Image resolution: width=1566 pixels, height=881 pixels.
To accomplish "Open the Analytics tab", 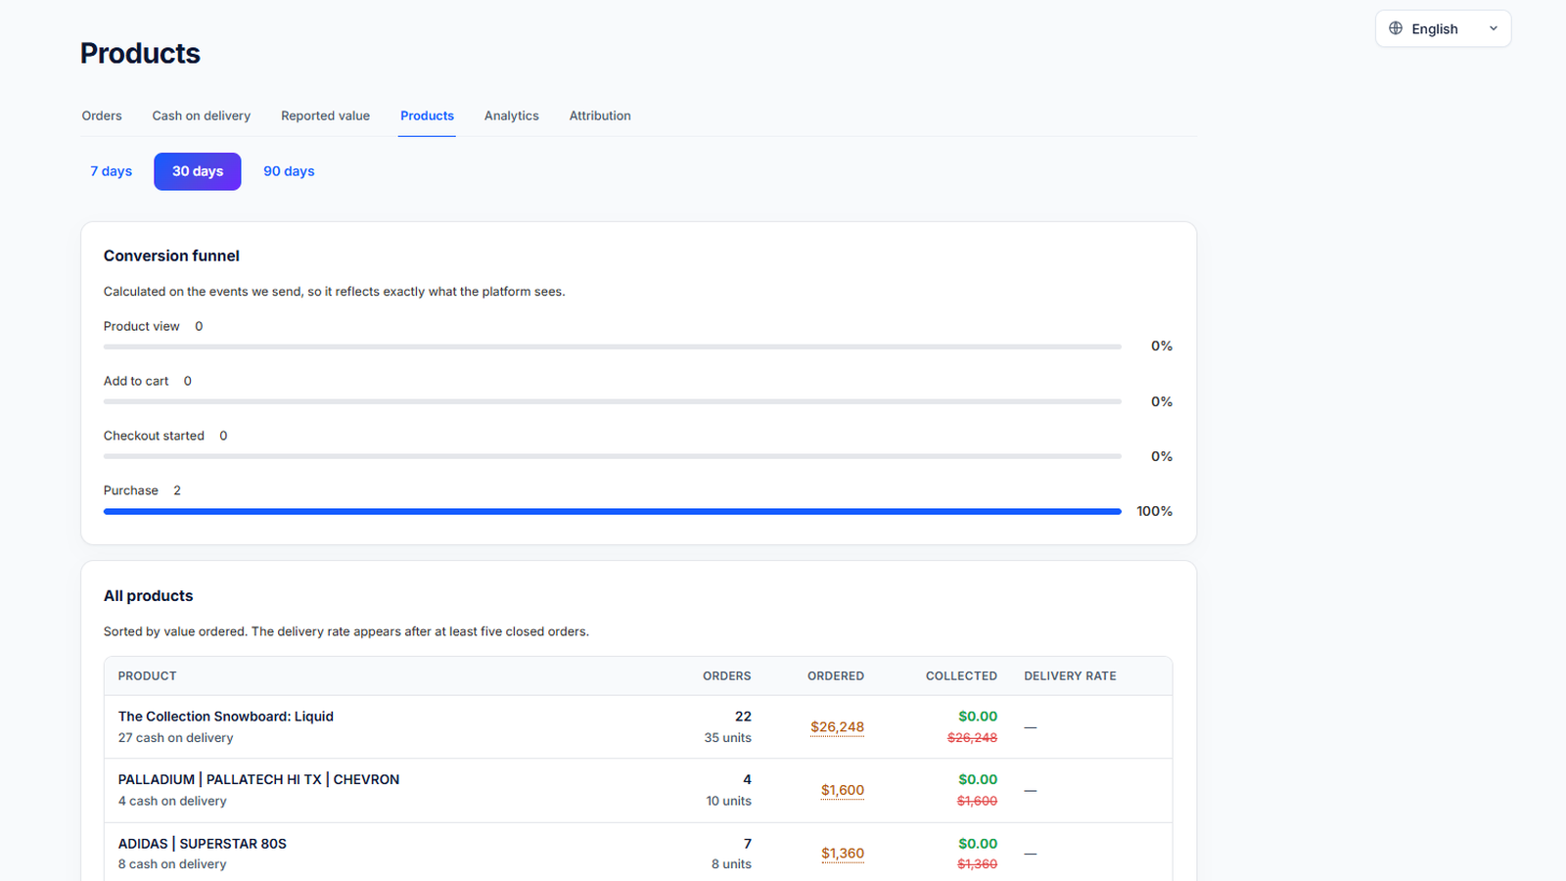I will pos(512,116).
